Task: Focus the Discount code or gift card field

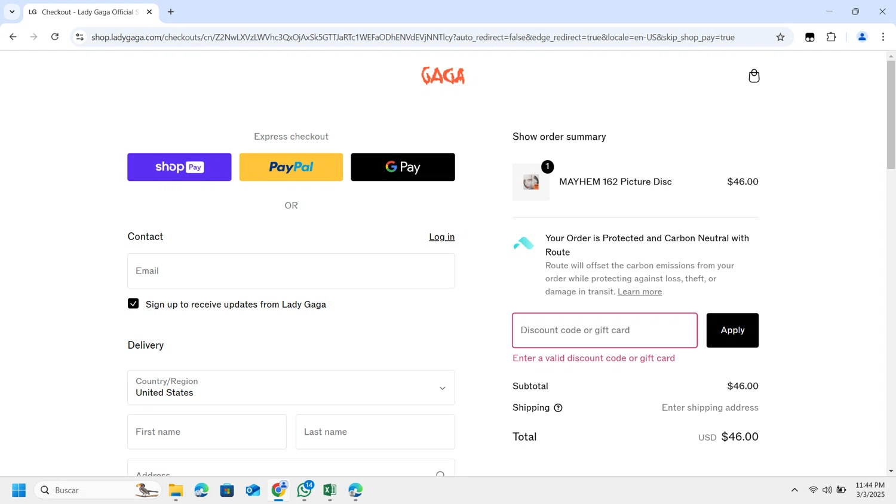Action: (x=605, y=330)
